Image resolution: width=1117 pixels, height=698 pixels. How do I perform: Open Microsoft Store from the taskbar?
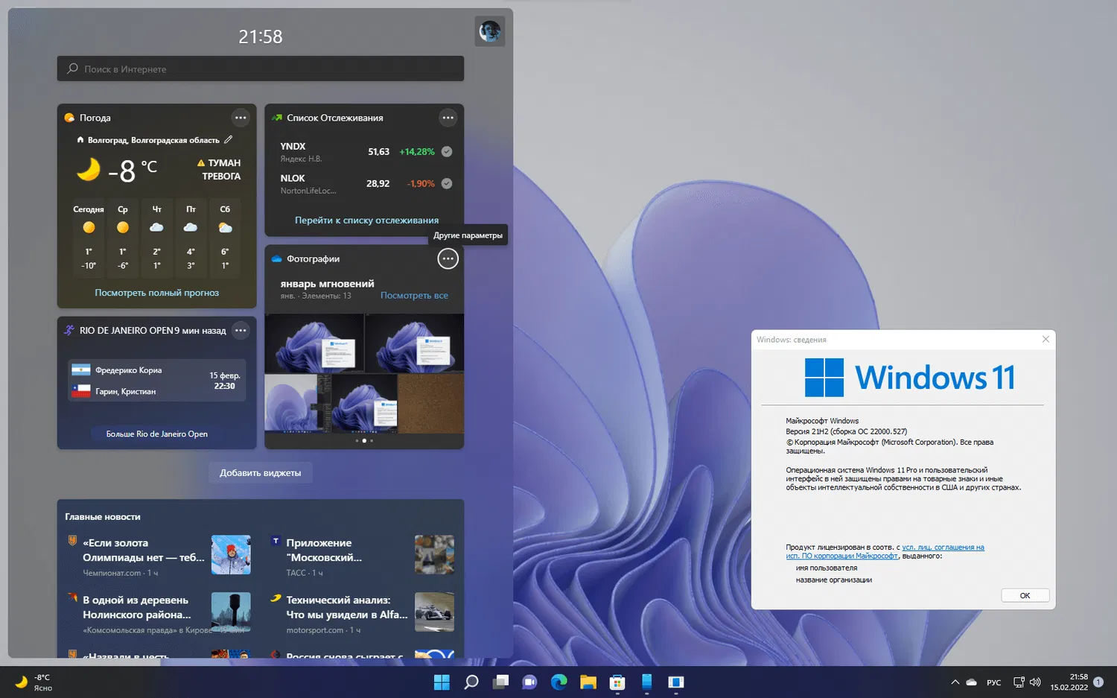617,682
